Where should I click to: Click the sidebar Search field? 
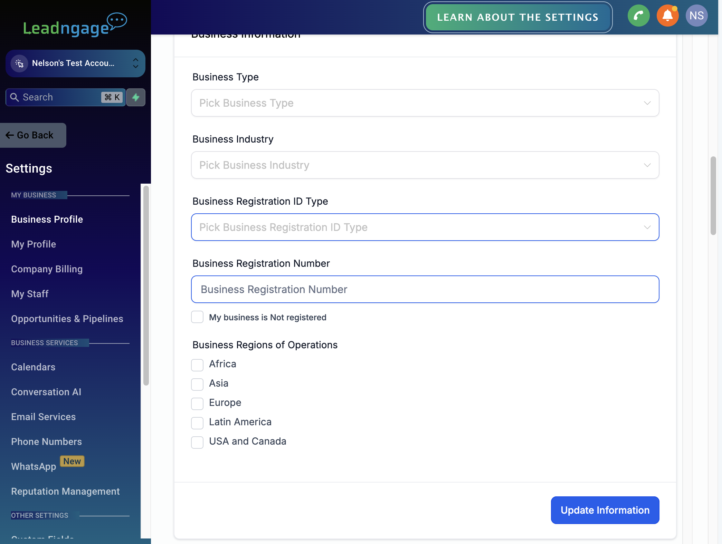coord(65,97)
